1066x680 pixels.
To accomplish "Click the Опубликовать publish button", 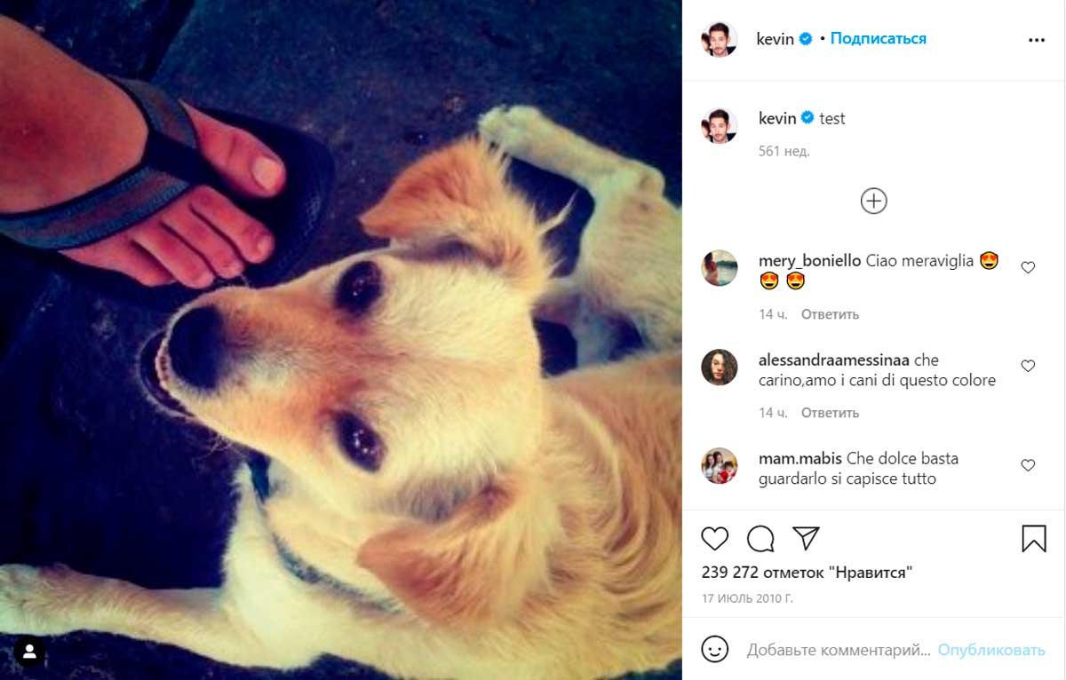I will [x=991, y=651].
